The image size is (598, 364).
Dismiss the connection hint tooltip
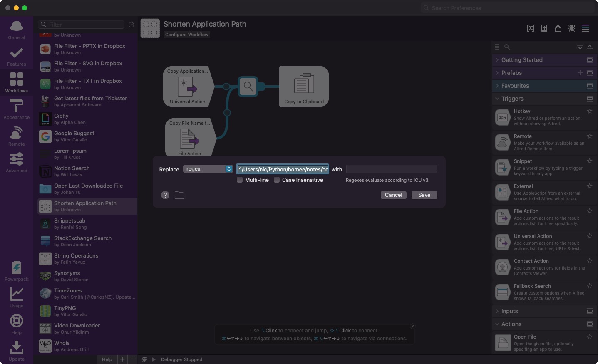tap(413, 326)
